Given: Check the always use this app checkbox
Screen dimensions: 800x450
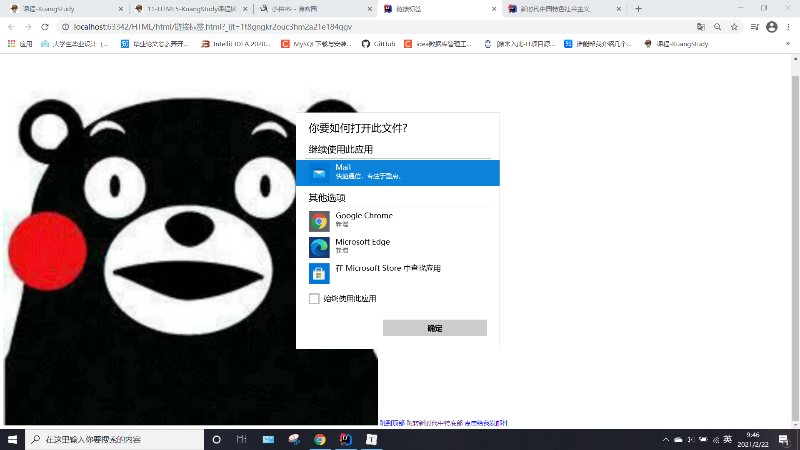Looking at the screenshot, I should point(314,299).
